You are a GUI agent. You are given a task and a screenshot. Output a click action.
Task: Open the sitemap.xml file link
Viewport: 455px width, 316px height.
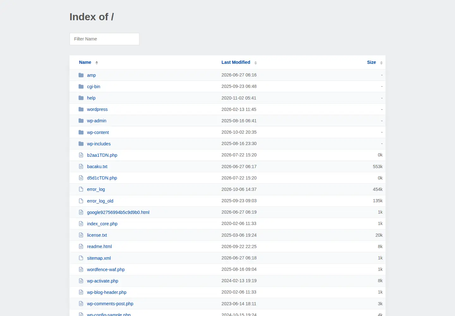(99, 258)
